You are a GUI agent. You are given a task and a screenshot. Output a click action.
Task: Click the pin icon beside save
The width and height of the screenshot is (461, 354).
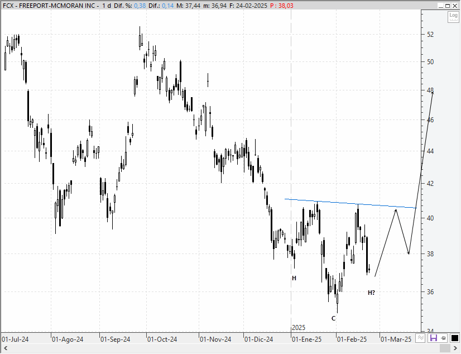coord(443,338)
